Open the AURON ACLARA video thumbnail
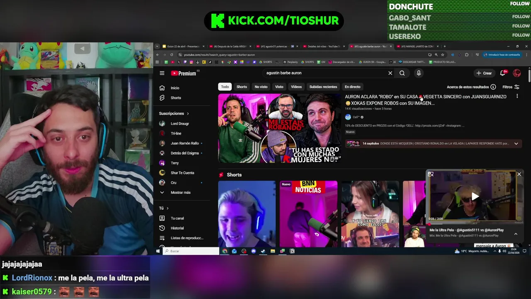The width and height of the screenshot is (531, 299). coord(280,128)
